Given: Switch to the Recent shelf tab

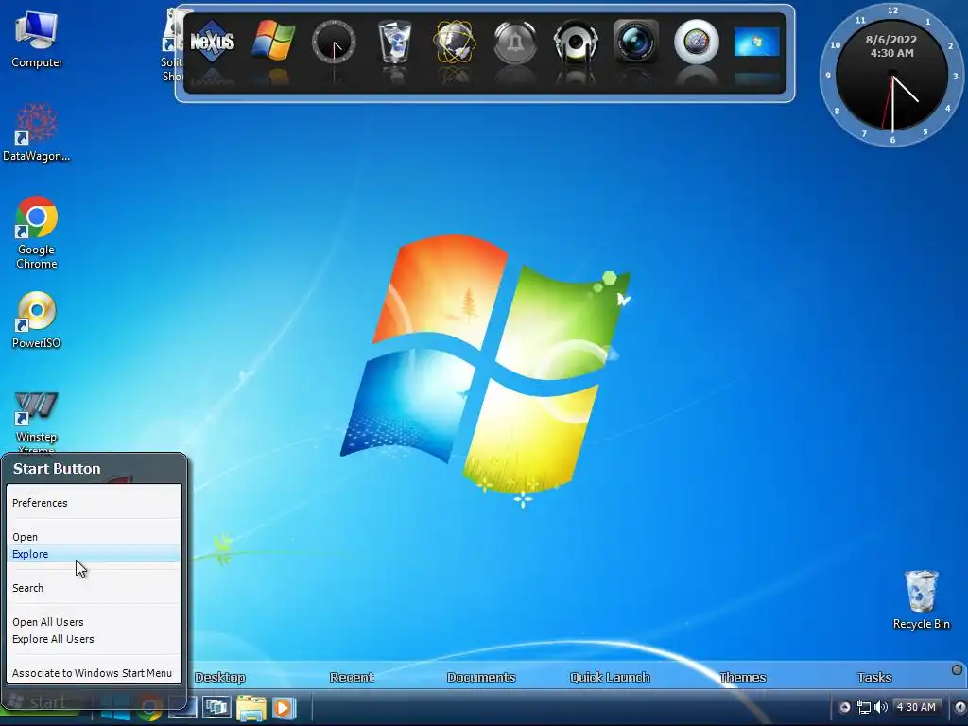Looking at the screenshot, I should [352, 677].
